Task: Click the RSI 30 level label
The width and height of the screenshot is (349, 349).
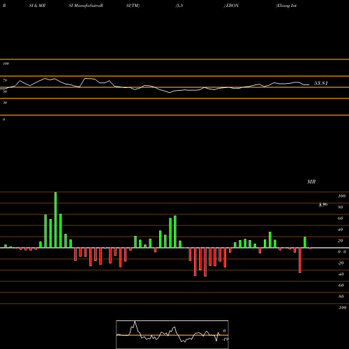Action: [5, 103]
